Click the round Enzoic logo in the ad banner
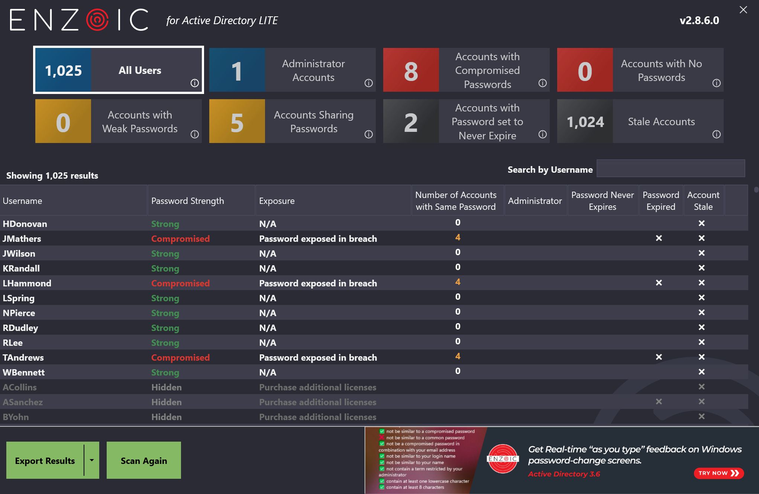 pos(503,459)
